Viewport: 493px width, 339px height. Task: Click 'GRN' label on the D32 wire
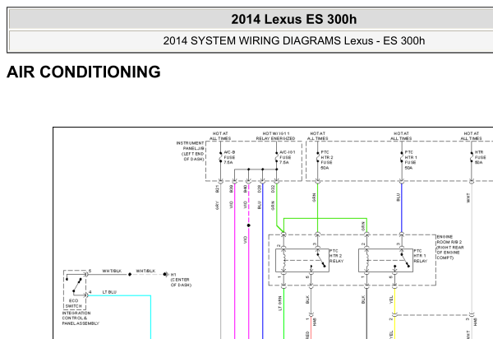[273, 206]
